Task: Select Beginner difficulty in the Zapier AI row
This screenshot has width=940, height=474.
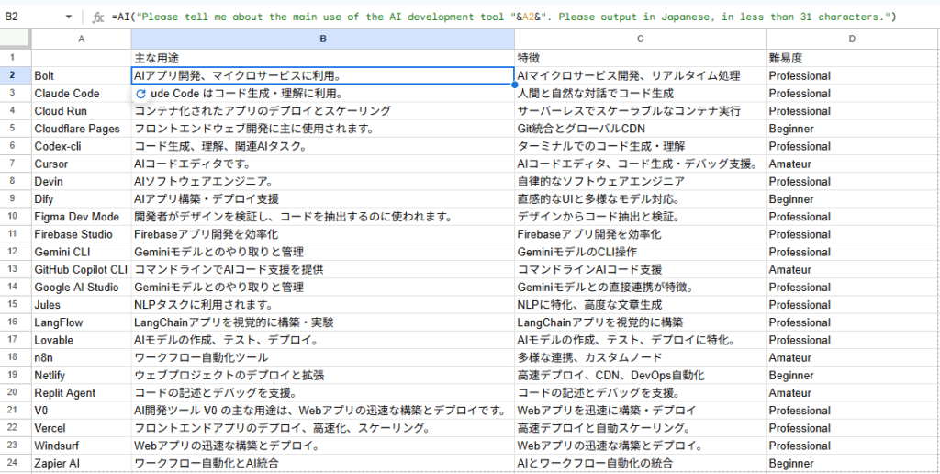Action: pos(853,464)
